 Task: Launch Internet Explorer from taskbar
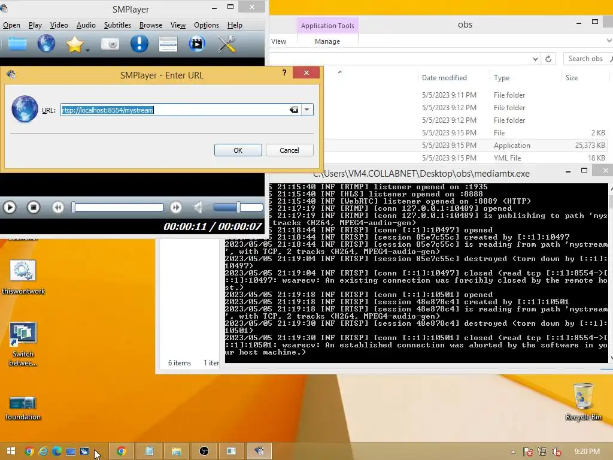click(43, 452)
